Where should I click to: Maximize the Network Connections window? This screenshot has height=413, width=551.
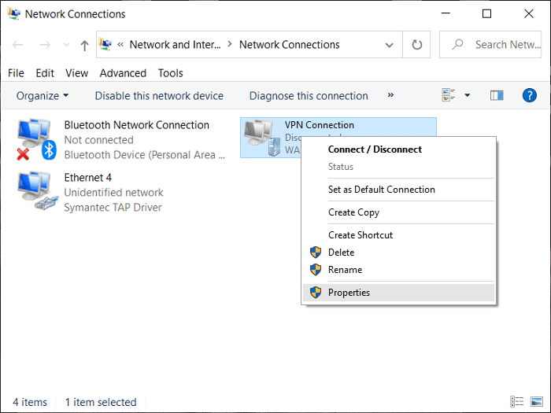coord(486,13)
